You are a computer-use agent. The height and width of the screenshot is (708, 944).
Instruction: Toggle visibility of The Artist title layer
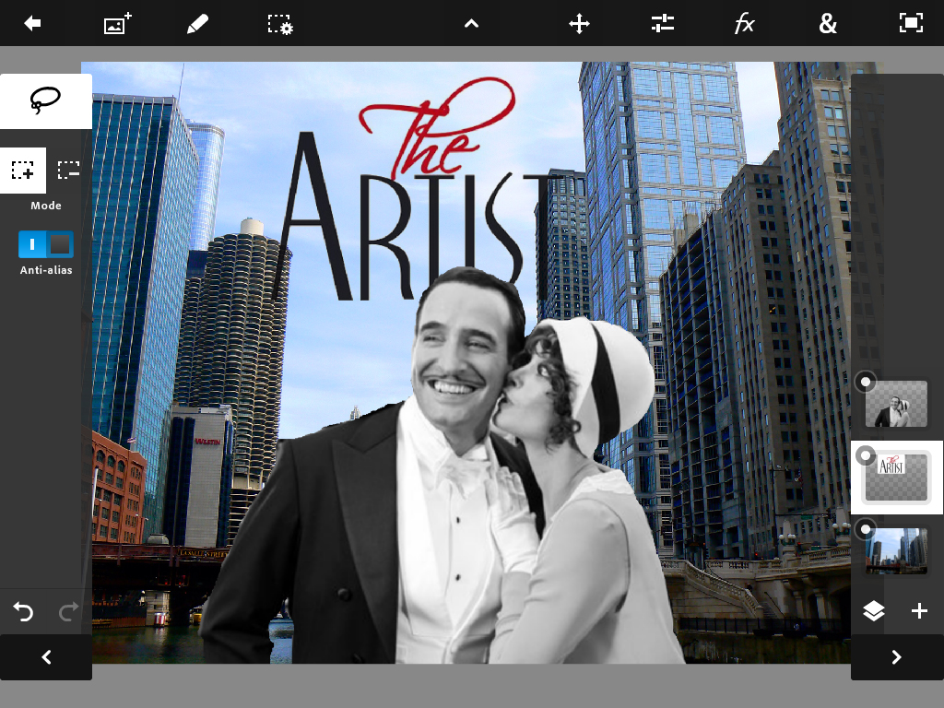tap(865, 455)
